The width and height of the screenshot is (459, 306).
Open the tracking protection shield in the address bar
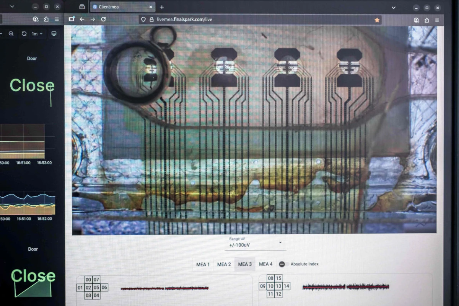[143, 20]
